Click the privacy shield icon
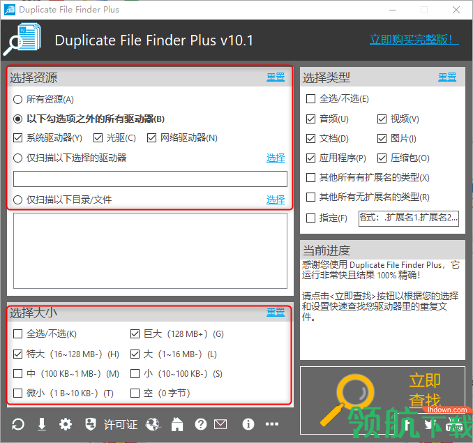The width and height of the screenshot is (473, 443). click(91, 424)
